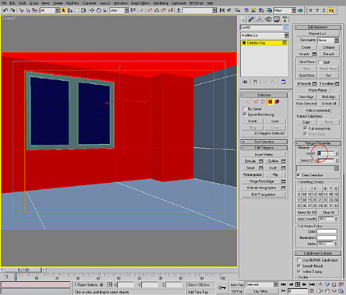Click the Undo arrow icon
The width and height of the screenshot is (346, 295).
(5, 10)
